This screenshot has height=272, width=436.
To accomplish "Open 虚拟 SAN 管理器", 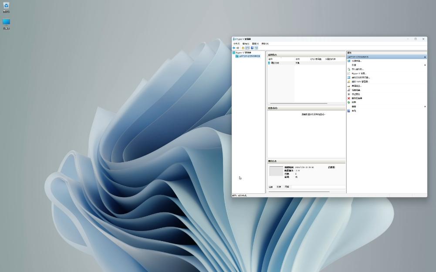I will [x=360, y=82].
